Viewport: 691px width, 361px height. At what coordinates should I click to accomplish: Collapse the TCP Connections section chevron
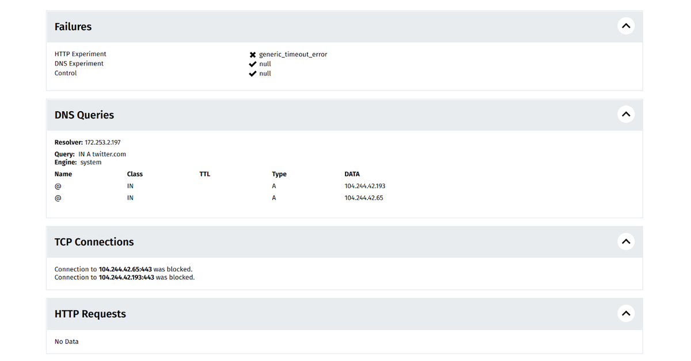pos(626,241)
